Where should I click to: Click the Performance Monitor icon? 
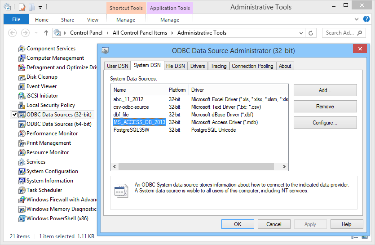pyautogui.click(x=22, y=134)
